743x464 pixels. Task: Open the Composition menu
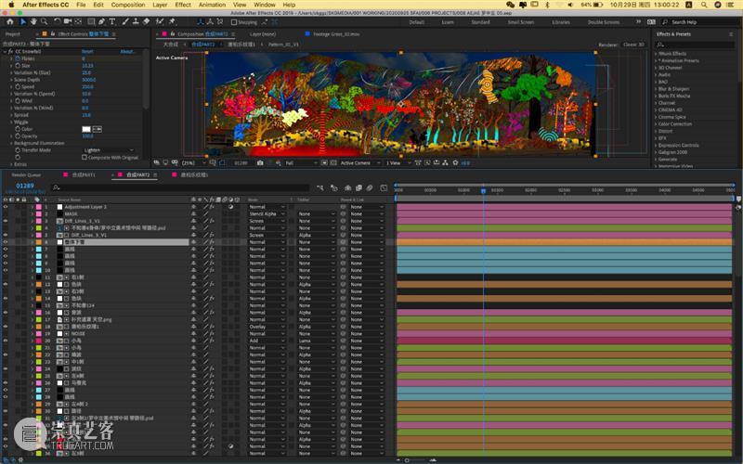point(128,5)
